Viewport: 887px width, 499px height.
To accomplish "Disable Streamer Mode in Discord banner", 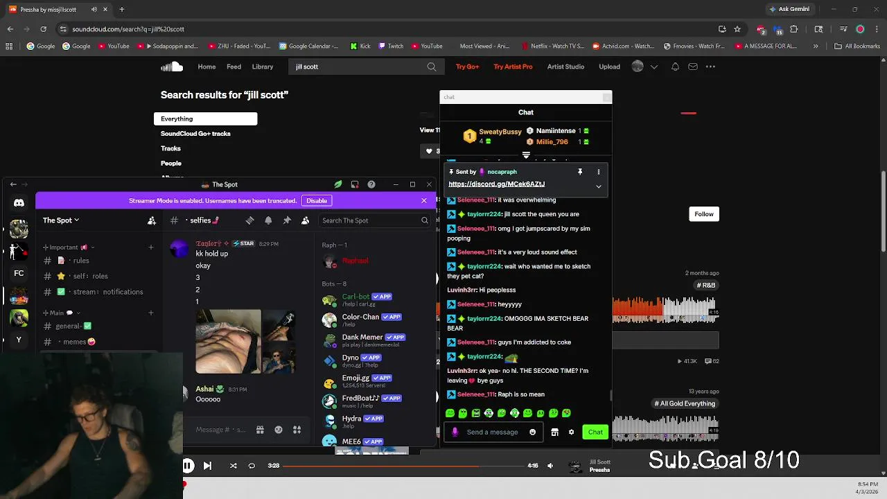I will click(x=317, y=200).
